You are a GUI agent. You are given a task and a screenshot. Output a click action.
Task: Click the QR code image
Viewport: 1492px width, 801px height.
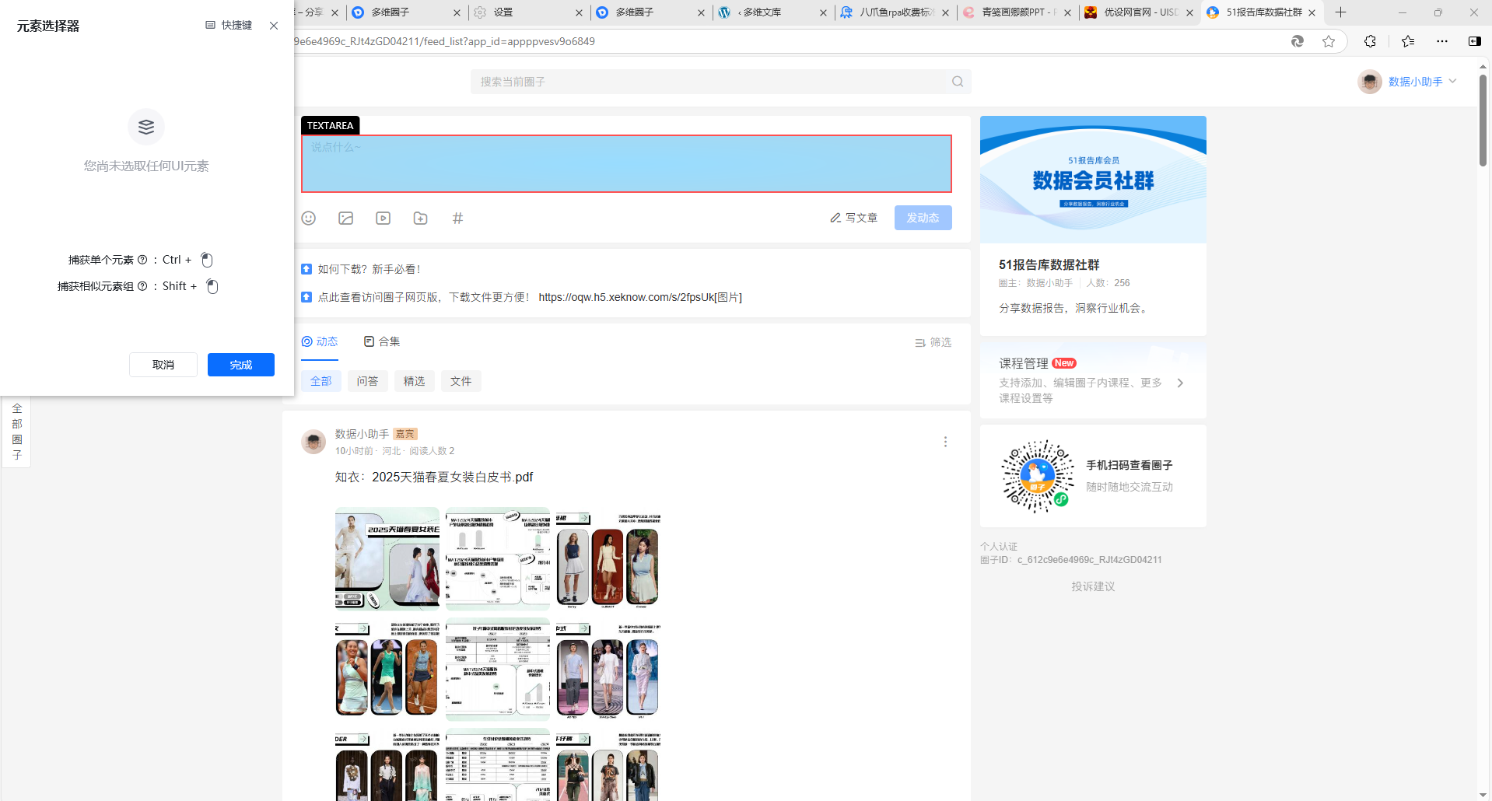[1038, 476]
